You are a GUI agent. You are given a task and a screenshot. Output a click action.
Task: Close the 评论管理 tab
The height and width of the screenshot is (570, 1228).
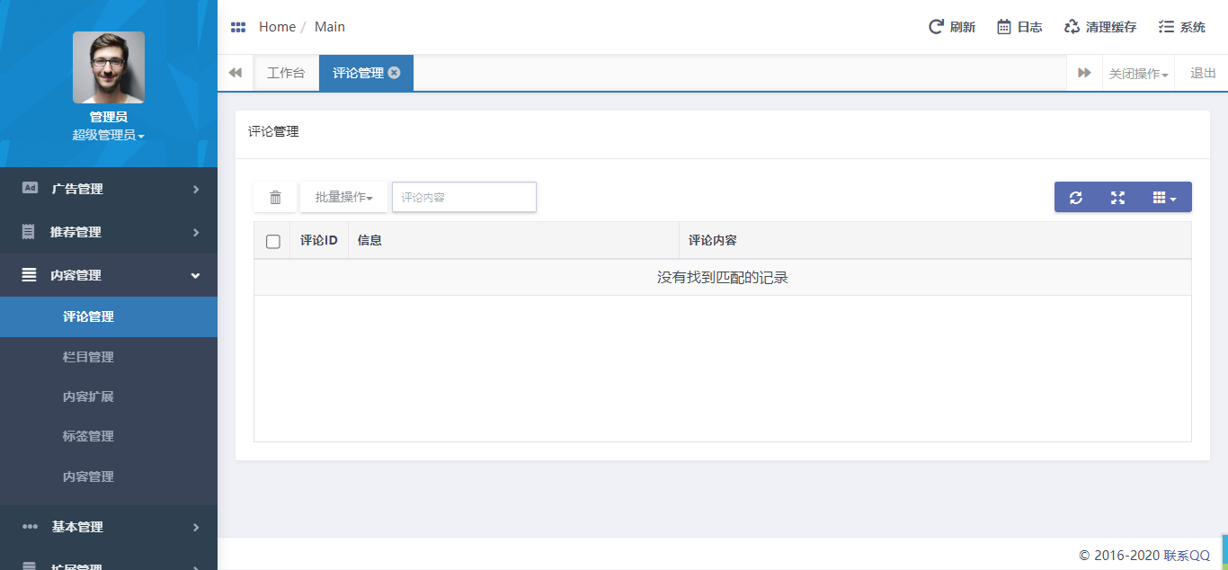click(x=394, y=73)
